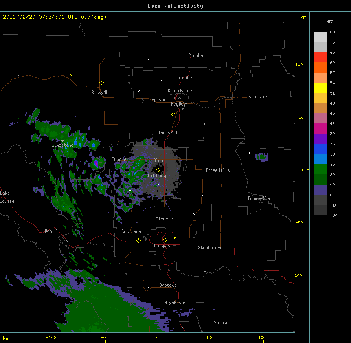The image size is (351, 343).
Task: Click the dBZ legend heading
Action: click(x=330, y=22)
